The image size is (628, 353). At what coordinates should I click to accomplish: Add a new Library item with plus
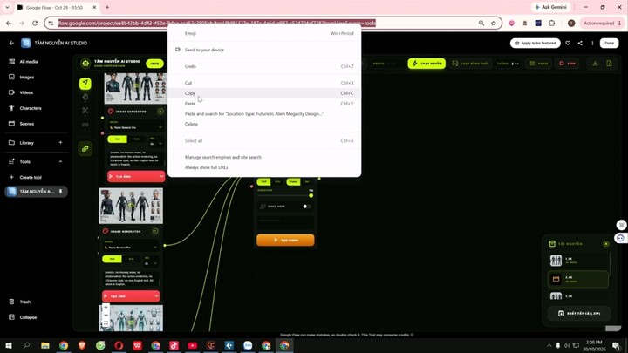pos(60,142)
